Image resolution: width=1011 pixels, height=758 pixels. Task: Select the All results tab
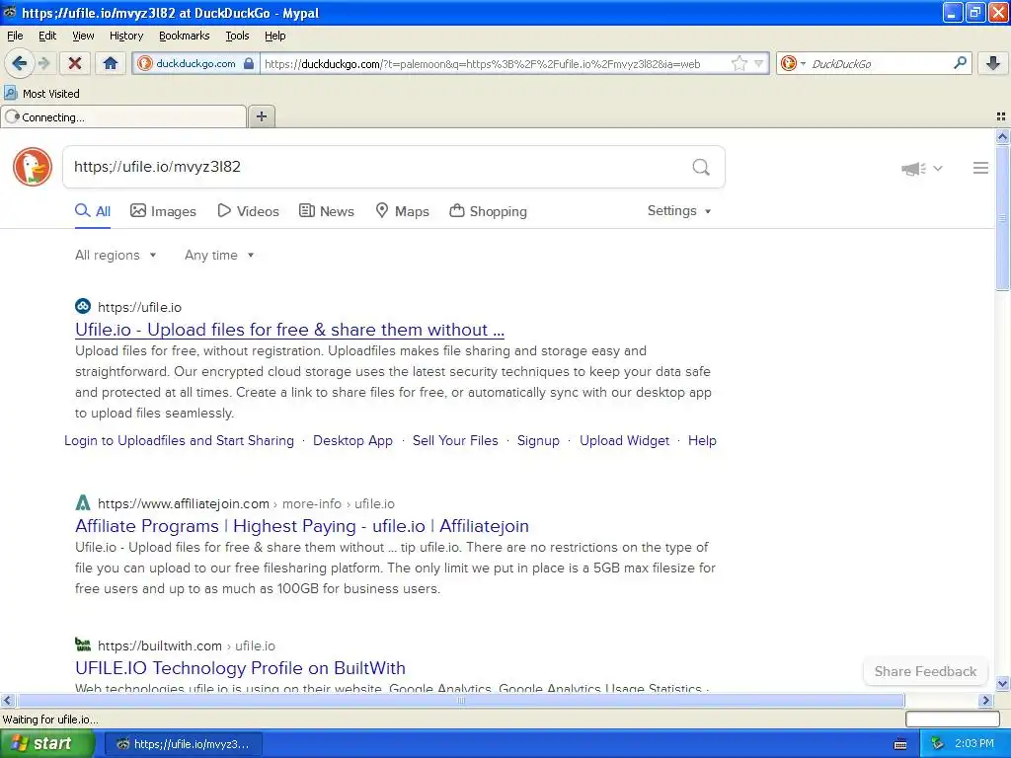pyautogui.click(x=93, y=211)
